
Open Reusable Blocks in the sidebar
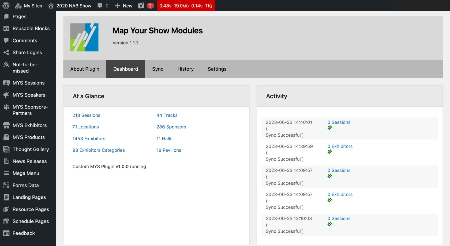pyautogui.click(x=31, y=28)
